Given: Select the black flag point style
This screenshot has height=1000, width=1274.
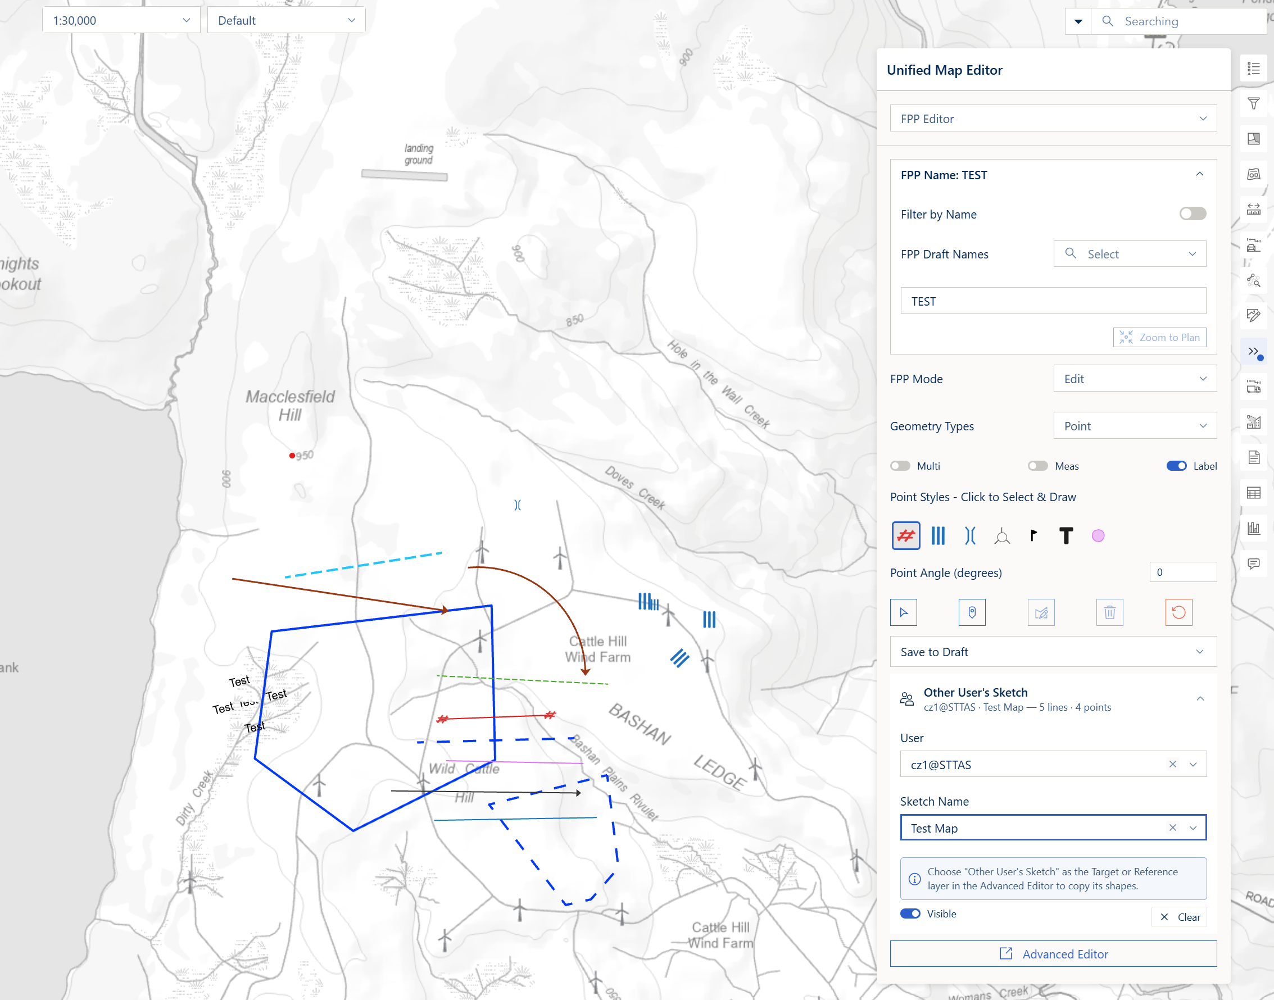Looking at the screenshot, I should click(x=1033, y=536).
